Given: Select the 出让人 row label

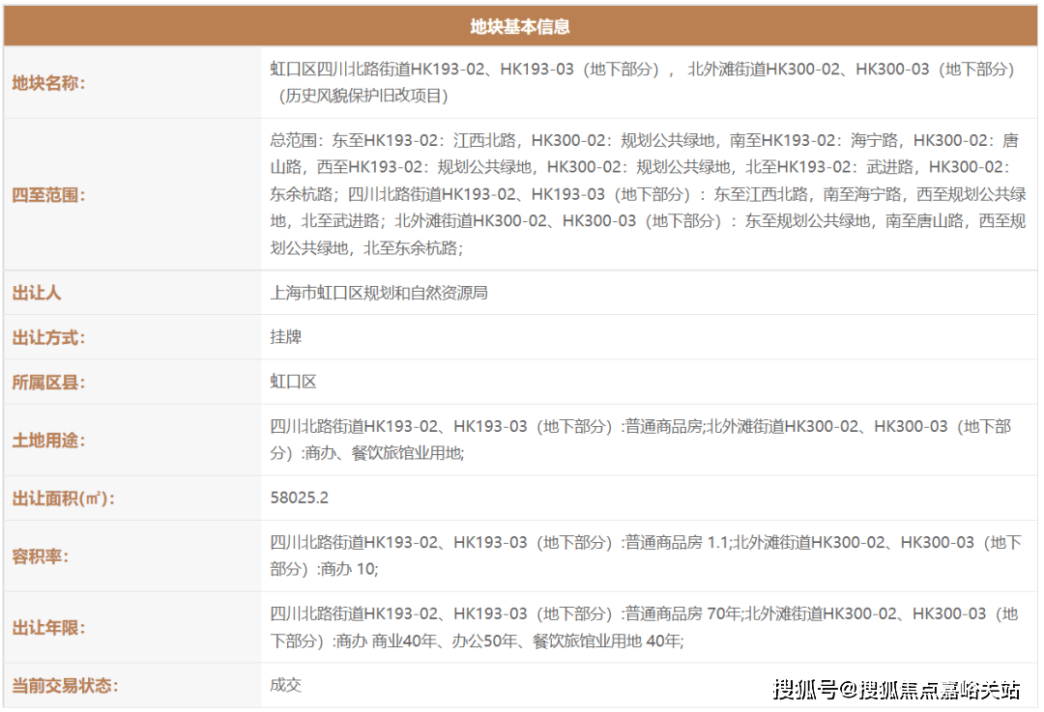Looking at the screenshot, I should [x=37, y=293].
